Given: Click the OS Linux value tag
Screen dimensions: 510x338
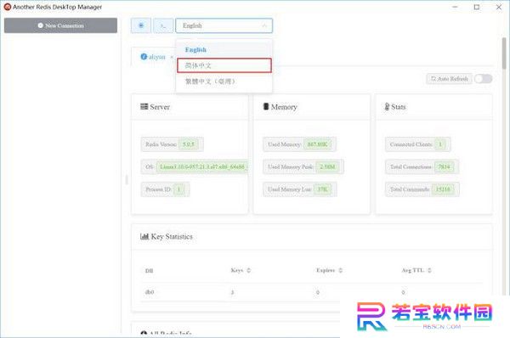Looking at the screenshot, I should point(201,166).
